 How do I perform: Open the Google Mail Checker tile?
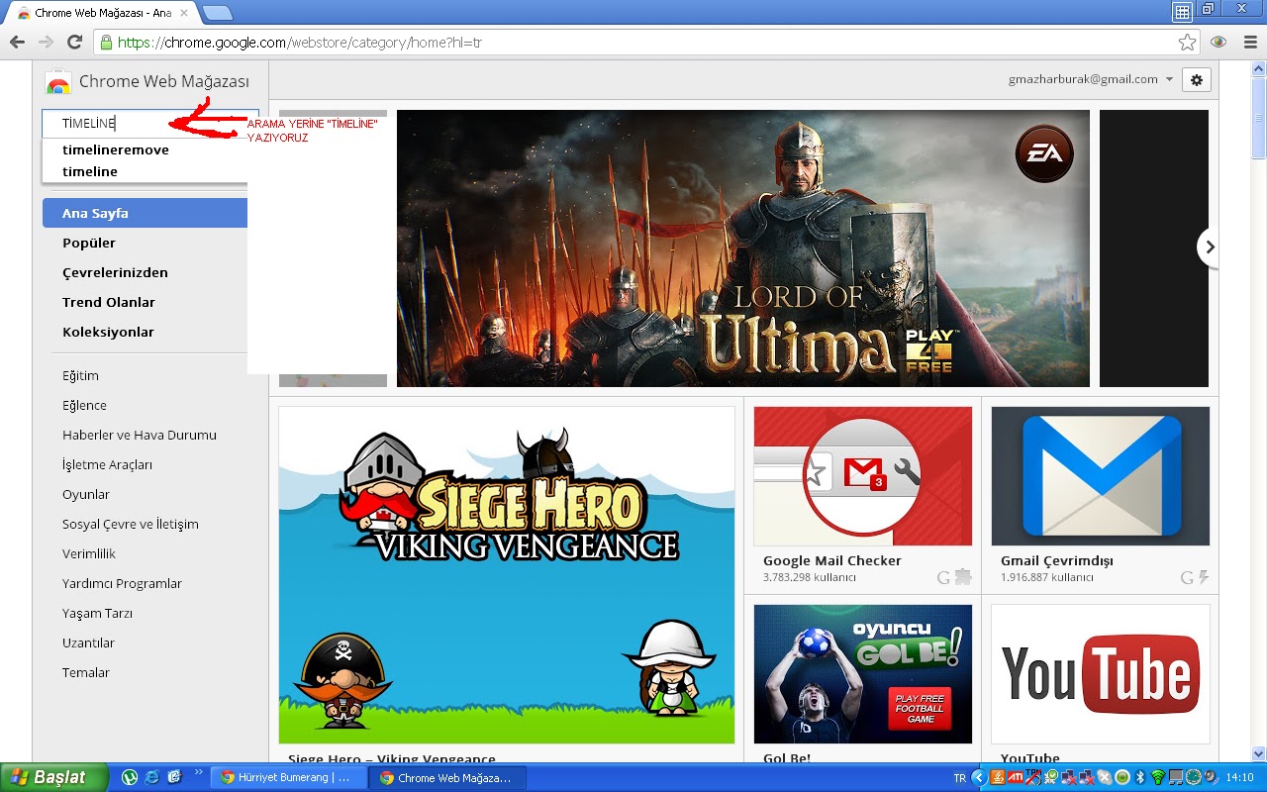863,495
